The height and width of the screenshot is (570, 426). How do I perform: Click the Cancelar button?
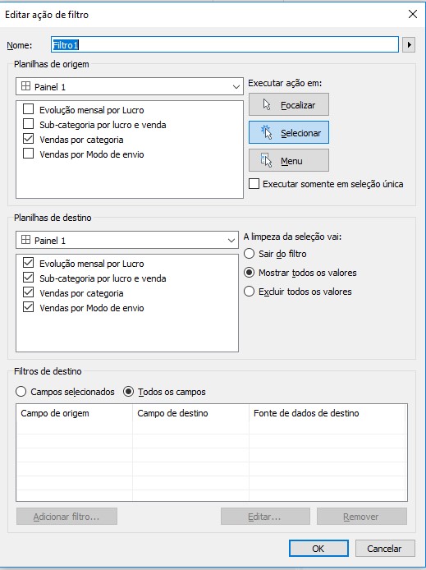pyautogui.click(x=385, y=548)
